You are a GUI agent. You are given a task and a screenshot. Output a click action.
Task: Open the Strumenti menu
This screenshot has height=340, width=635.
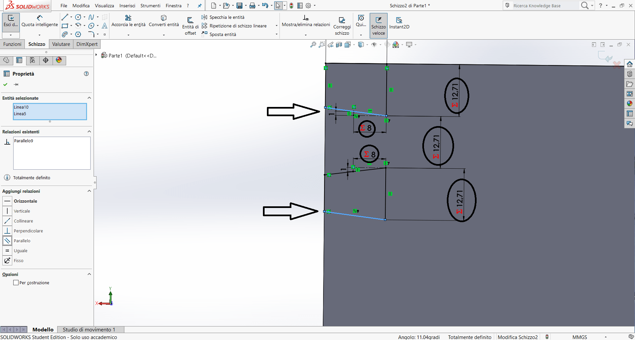coord(150,6)
